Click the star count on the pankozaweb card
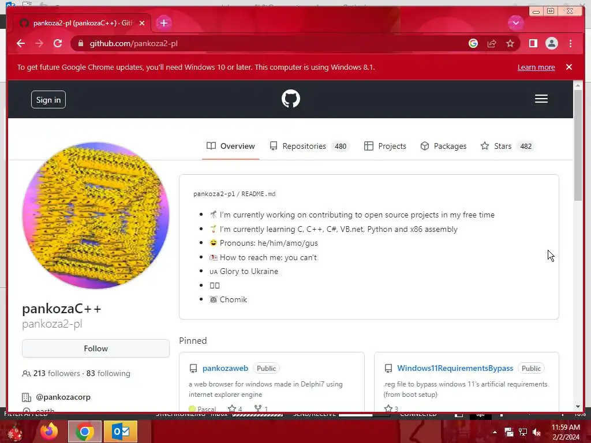This screenshot has height=443, width=591. coord(235,408)
